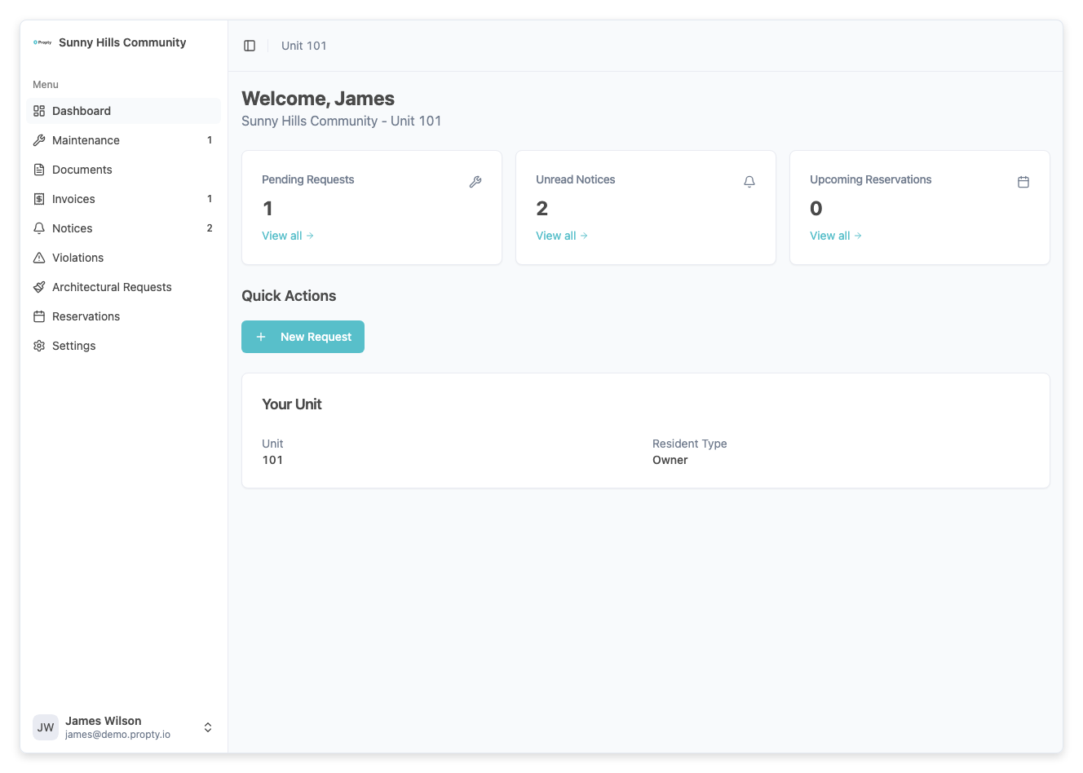Screen dimensions: 1083x773
Task: Click View all under Unread Notices
Action: click(x=556, y=235)
